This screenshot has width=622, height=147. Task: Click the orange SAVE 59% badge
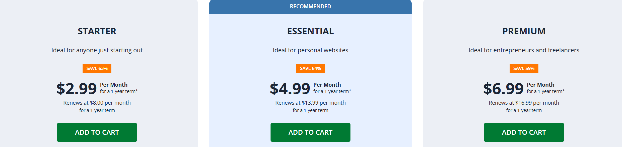pos(524,68)
